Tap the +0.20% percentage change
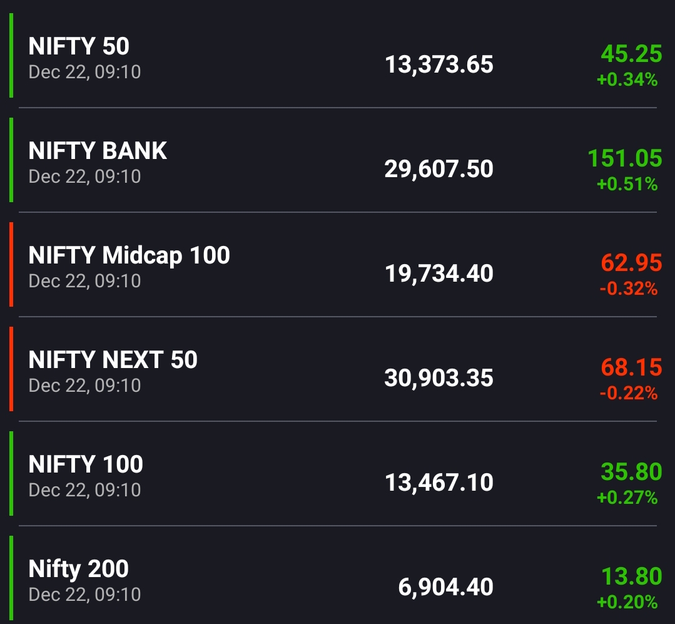The height and width of the screenshot is (624, 675). 627,603
